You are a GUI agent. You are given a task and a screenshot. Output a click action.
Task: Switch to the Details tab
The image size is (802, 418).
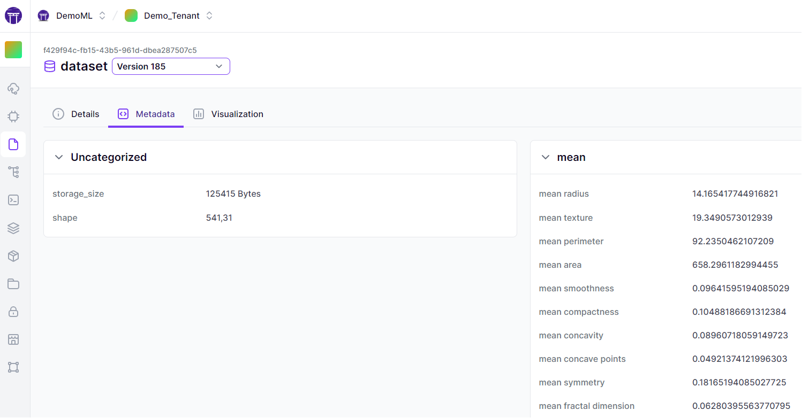pos(76,114)
